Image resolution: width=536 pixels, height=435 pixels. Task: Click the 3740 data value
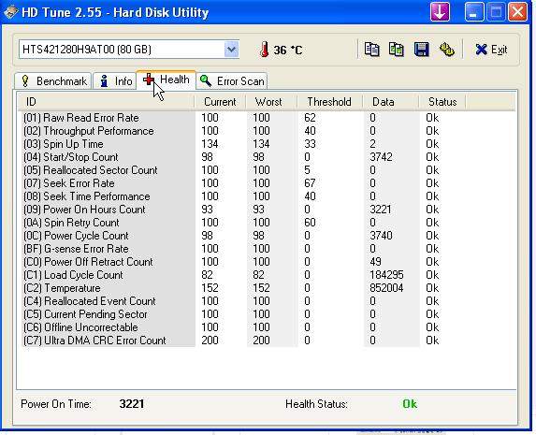coord(381,236)
